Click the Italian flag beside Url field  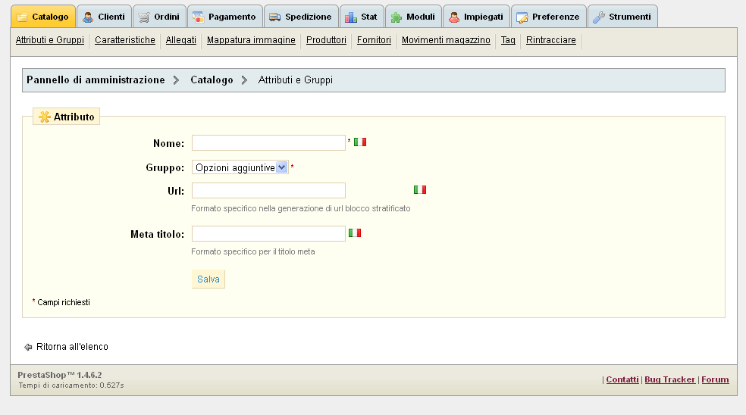tap(420, 189)
